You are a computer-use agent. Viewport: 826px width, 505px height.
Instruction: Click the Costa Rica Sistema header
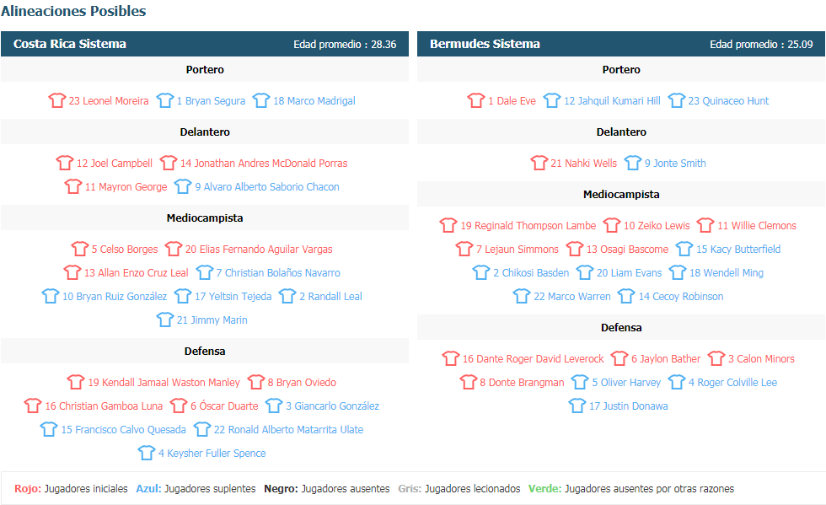click(x=204, y=44)
